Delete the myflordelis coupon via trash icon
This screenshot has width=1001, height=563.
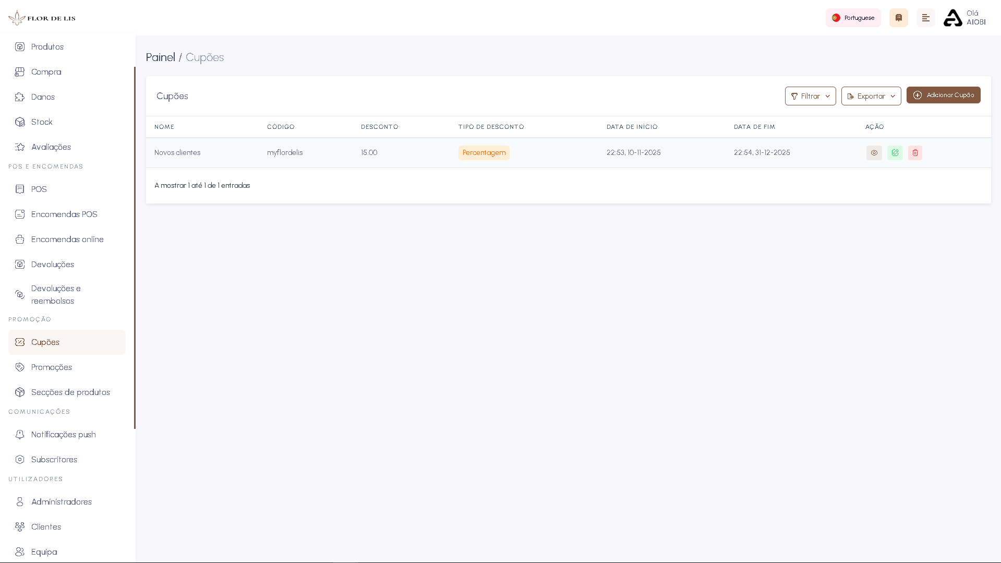(x=915, y=153)
